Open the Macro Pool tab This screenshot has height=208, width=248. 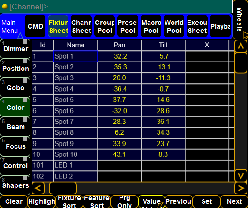151,26
